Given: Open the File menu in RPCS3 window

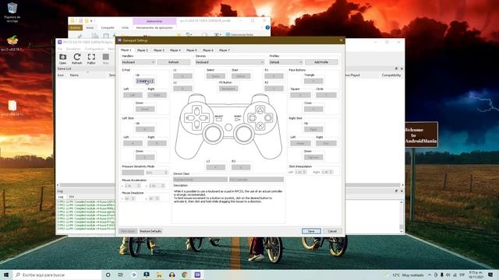Looking at the screenshot, I should (60, 49).
